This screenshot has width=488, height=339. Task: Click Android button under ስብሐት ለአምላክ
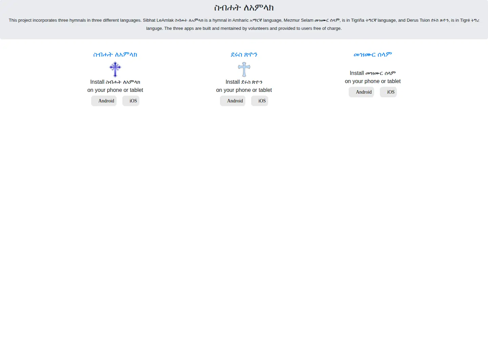[x=104, y=101]
